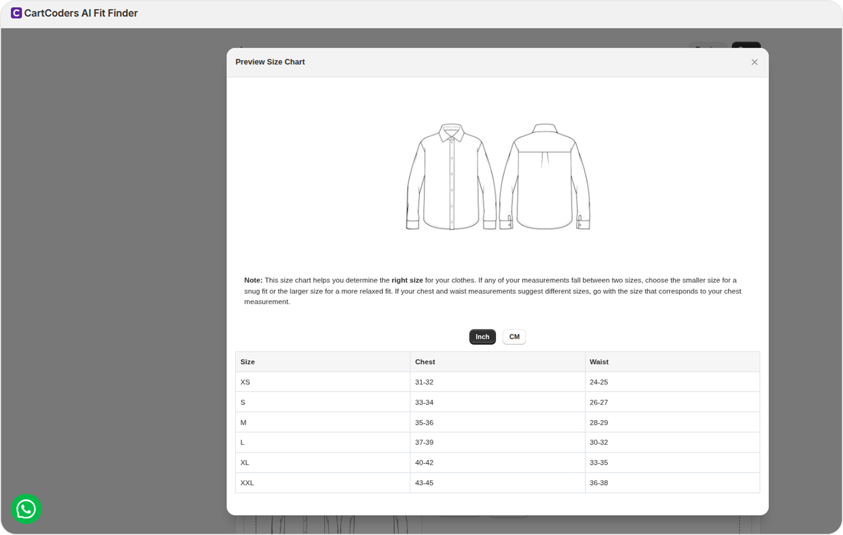Click the M chest value 35-36
This screenshot has width=843, height=535.
click(x=424, y=423)
